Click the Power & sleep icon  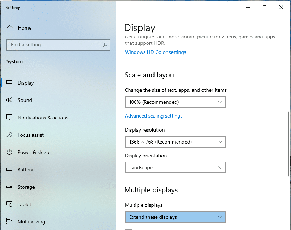point(10,152)
